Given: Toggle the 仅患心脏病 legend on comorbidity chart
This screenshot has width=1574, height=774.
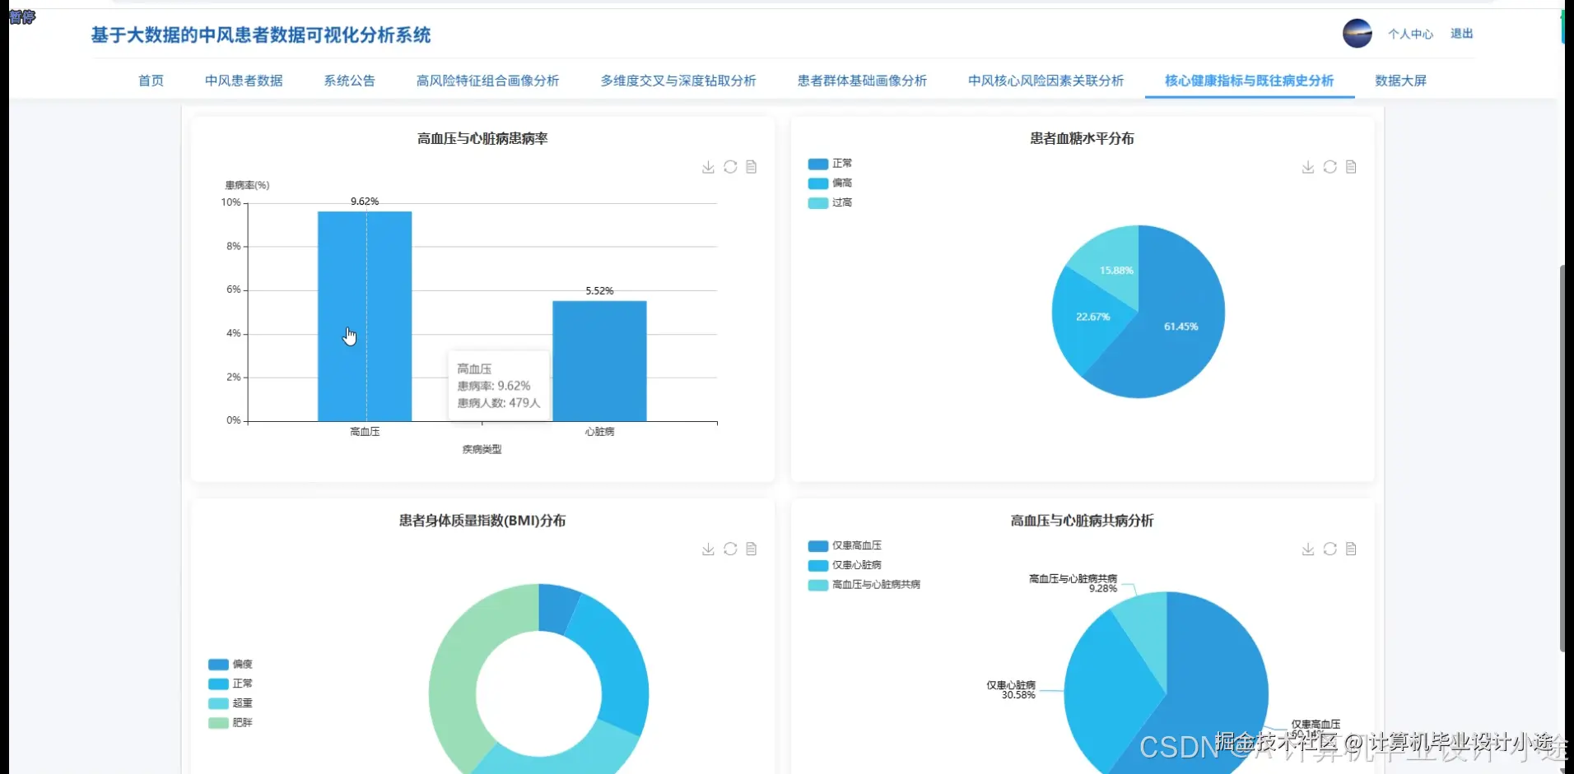Looking at the screenshot, I should point(846,565).
